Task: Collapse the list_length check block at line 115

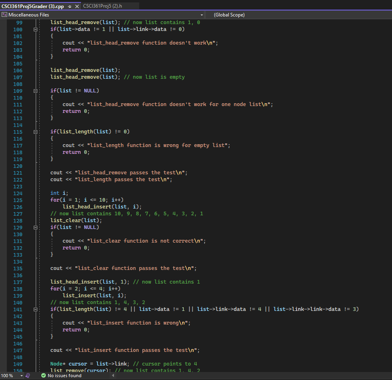Action: click(35, 131)
